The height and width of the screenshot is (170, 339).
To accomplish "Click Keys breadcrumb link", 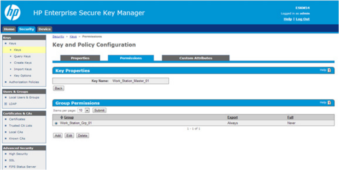I will coord(73,36).
